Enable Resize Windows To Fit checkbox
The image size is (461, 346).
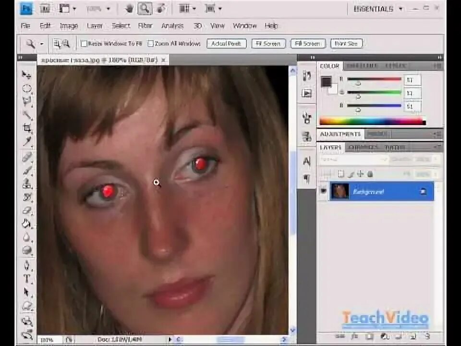pos(84,44)
